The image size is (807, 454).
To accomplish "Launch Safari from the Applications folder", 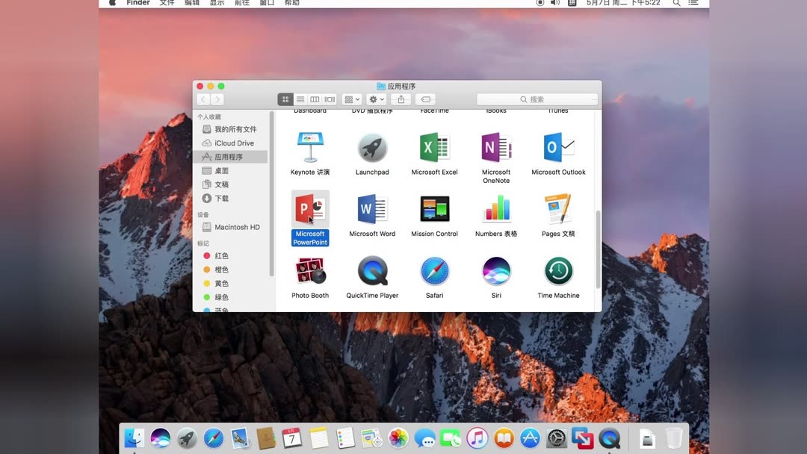I will click(434, 270).
